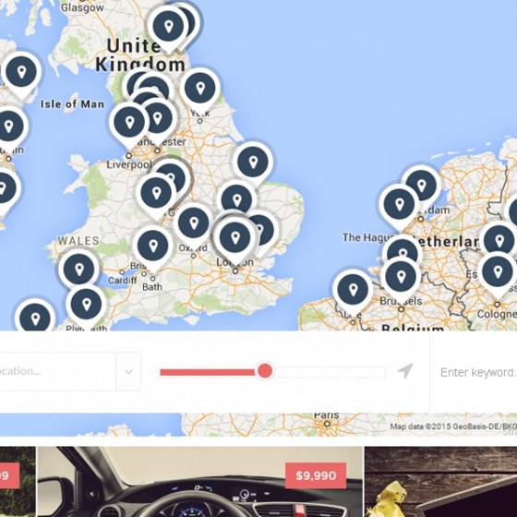
Task: Click the pin over Oxford
Action: [x=194, y=223]
